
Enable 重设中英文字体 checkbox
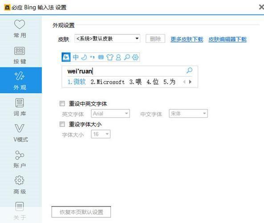pos(62,103)
